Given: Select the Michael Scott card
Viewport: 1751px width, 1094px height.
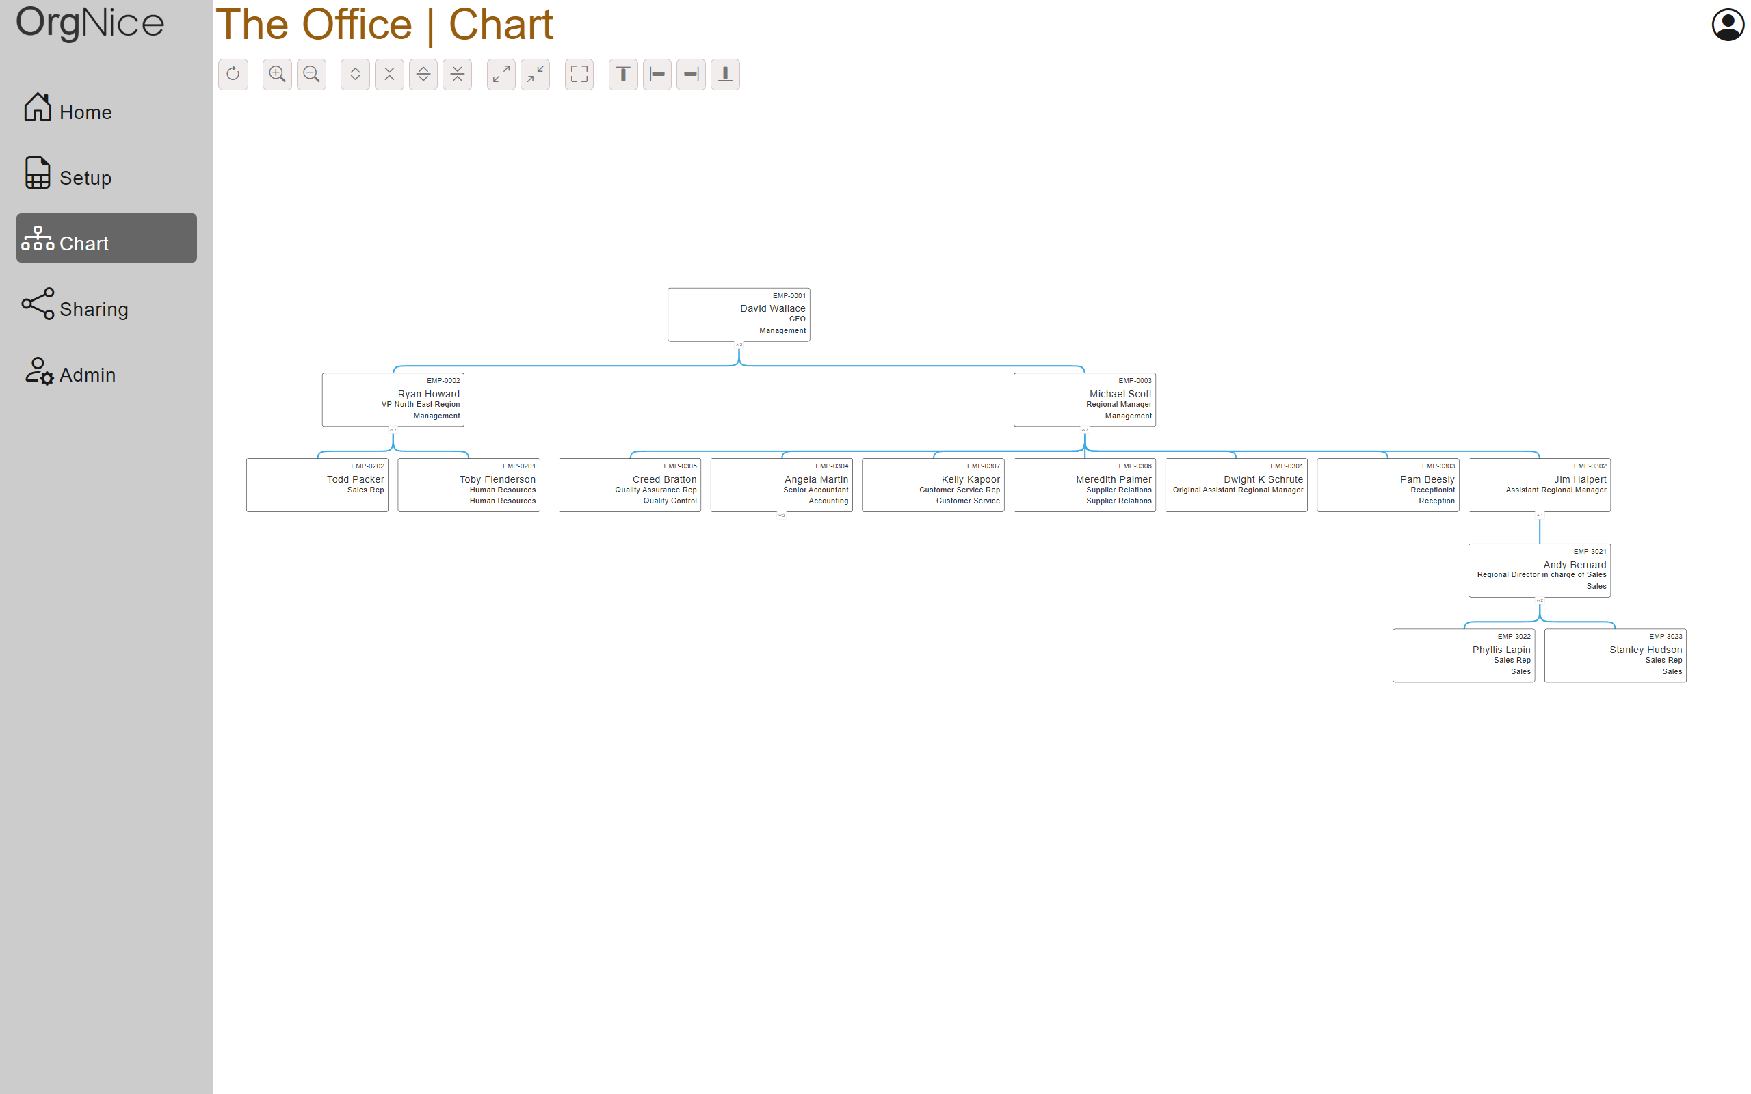Looking at the screenshot, I should tap(1085, 400).
